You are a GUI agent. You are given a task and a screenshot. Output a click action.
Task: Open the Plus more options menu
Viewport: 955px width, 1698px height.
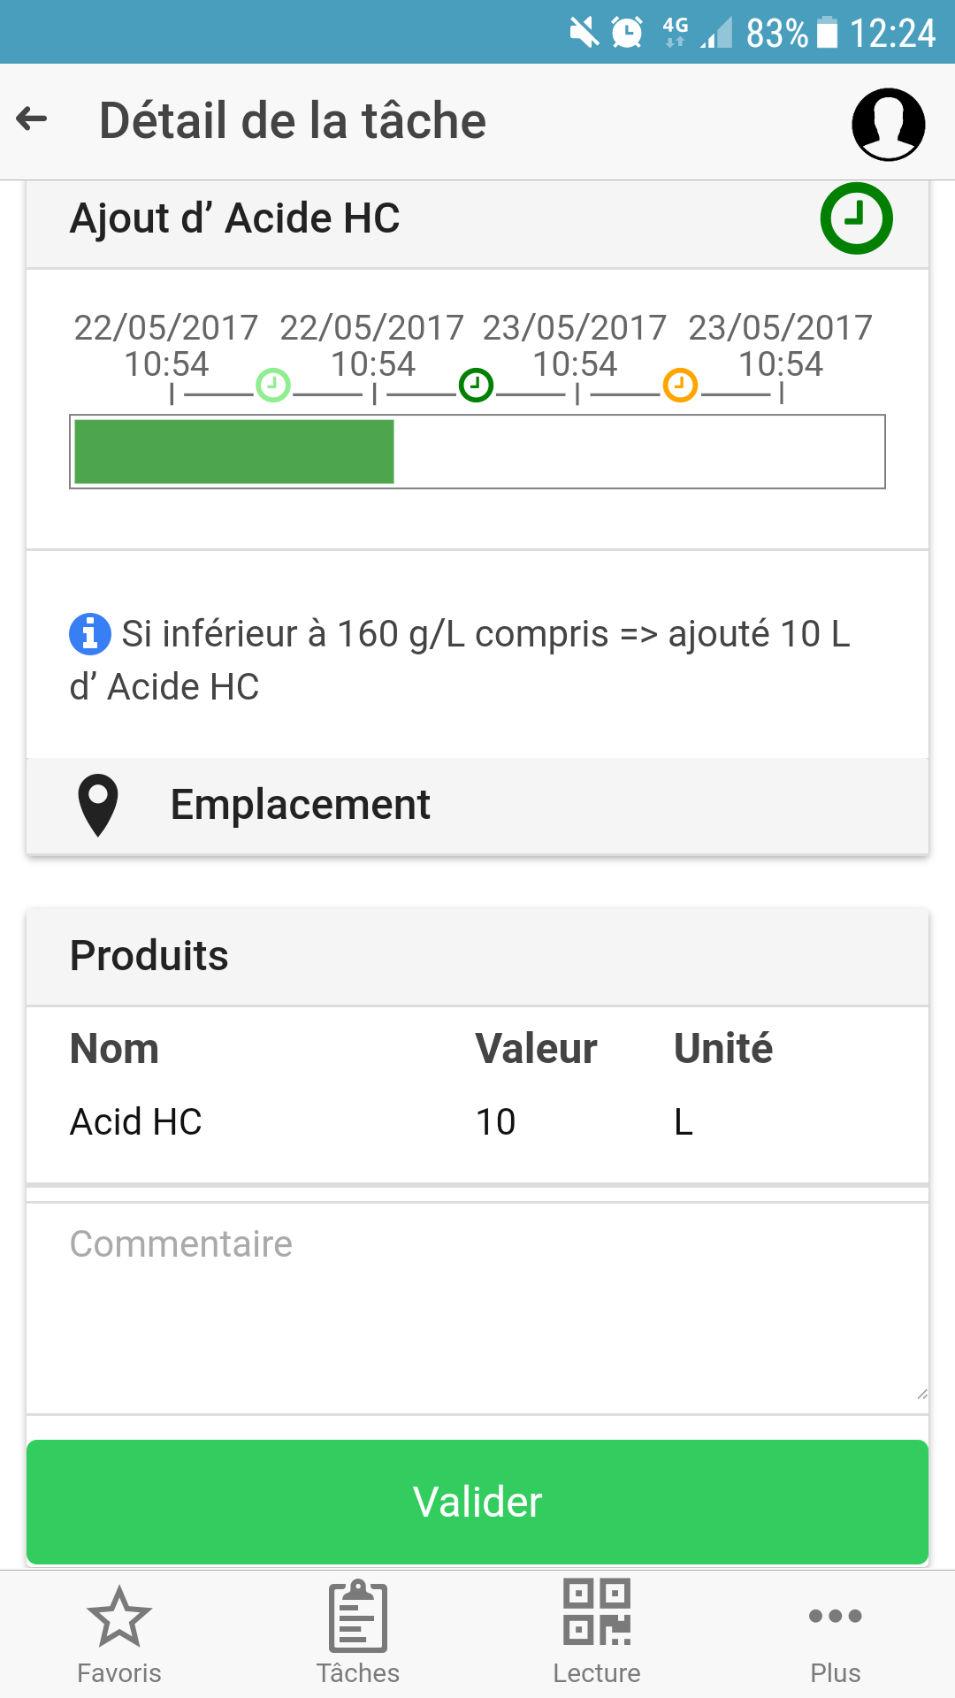pos(835,1634)
